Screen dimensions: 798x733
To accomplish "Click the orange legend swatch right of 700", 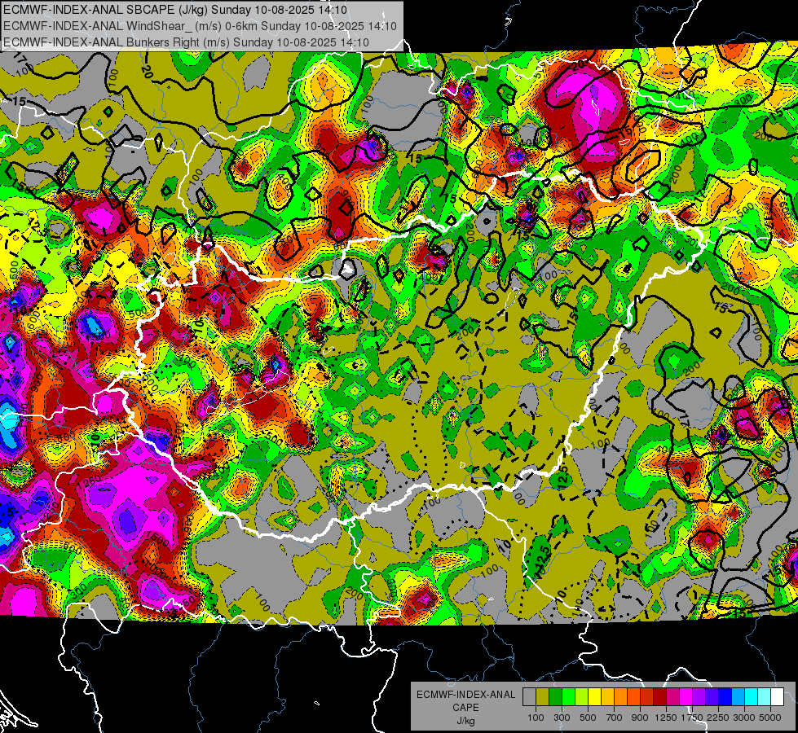I will (620, 697).
